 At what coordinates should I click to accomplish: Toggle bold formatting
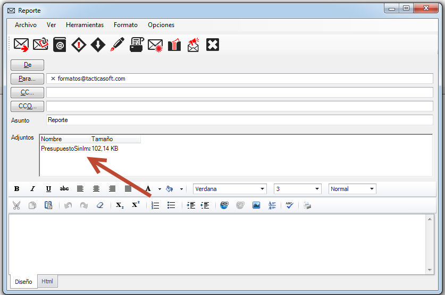tap(16, 189)
